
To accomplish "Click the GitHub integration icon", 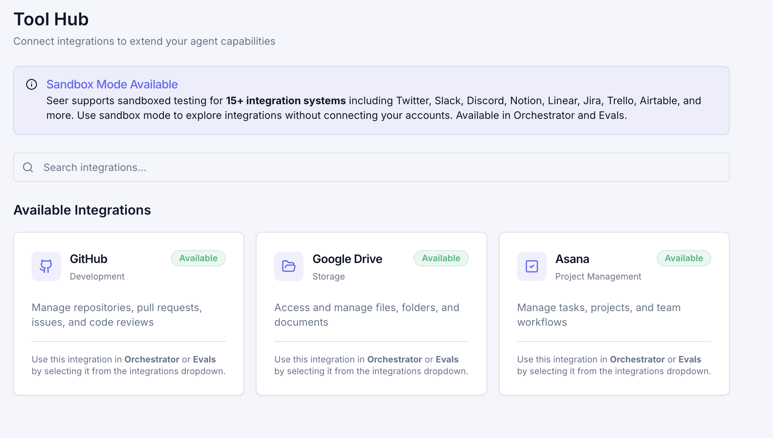I will pos(46,266).
